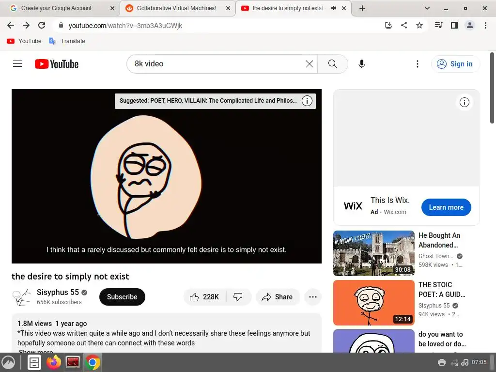Open taskbar start menu icon
Viewport: 496px width, 372px height.
click(8, 362)
